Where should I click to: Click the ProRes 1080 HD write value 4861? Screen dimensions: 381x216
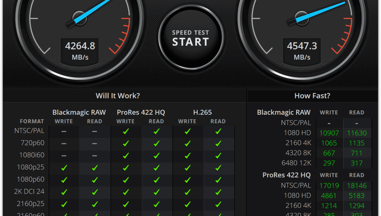329,195
